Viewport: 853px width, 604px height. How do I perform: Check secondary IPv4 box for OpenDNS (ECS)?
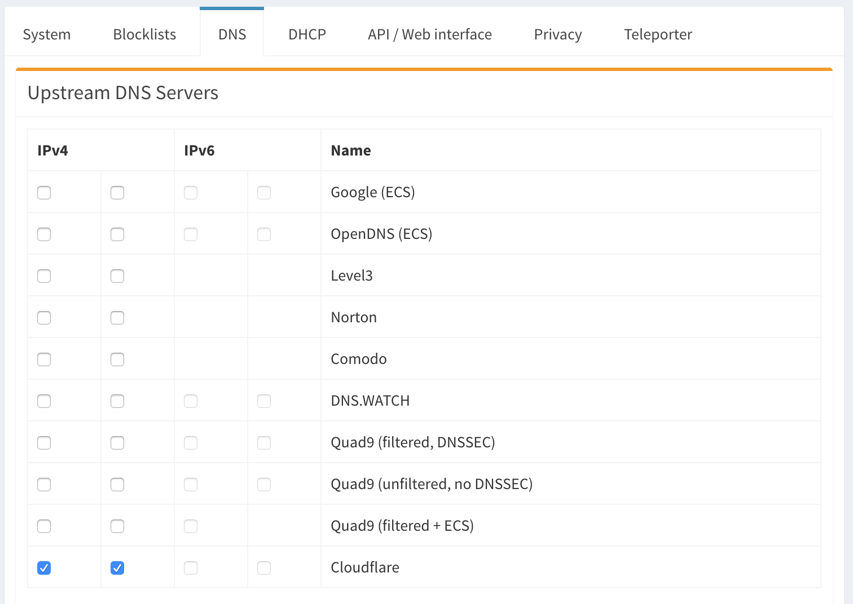tap(117, 234)
